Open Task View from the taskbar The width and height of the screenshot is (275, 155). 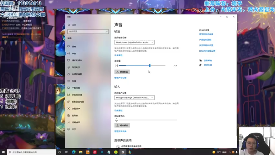[x=66, y=152]
